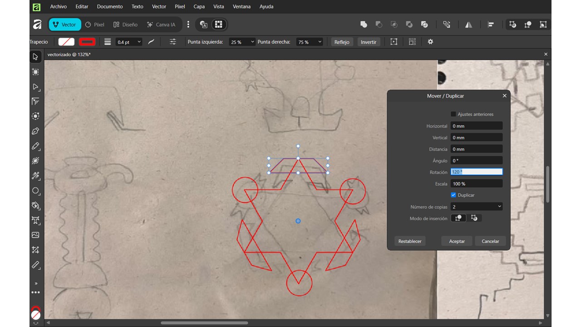
Task: Click the Subtract boolean operation icon
Action: tap(379, 25)
